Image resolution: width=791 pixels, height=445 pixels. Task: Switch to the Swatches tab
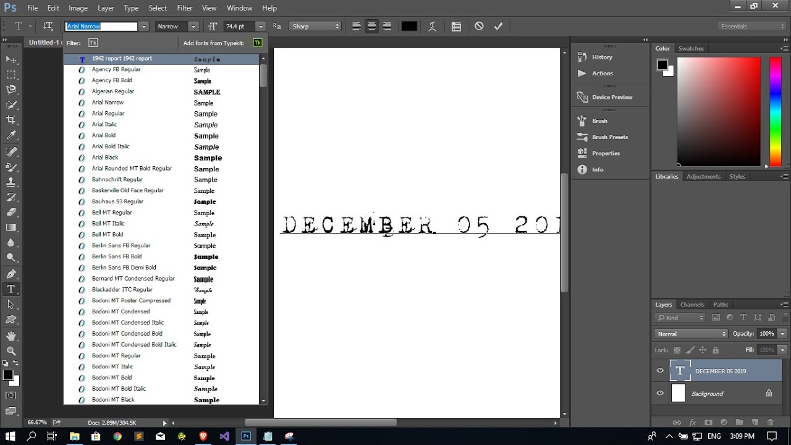pyautogui.click(x=691, y=48)
